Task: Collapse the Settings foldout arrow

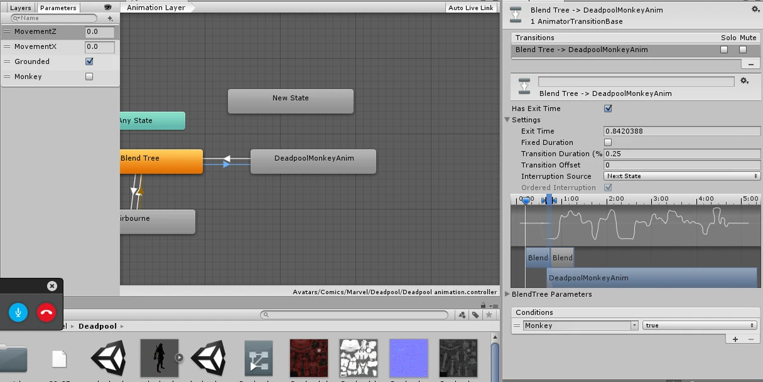Action: 507,119
